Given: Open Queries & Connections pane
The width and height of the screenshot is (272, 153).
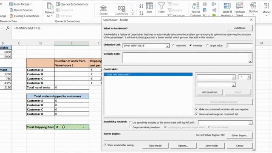Looking at the screenshot, I should (x=72, y=4).
